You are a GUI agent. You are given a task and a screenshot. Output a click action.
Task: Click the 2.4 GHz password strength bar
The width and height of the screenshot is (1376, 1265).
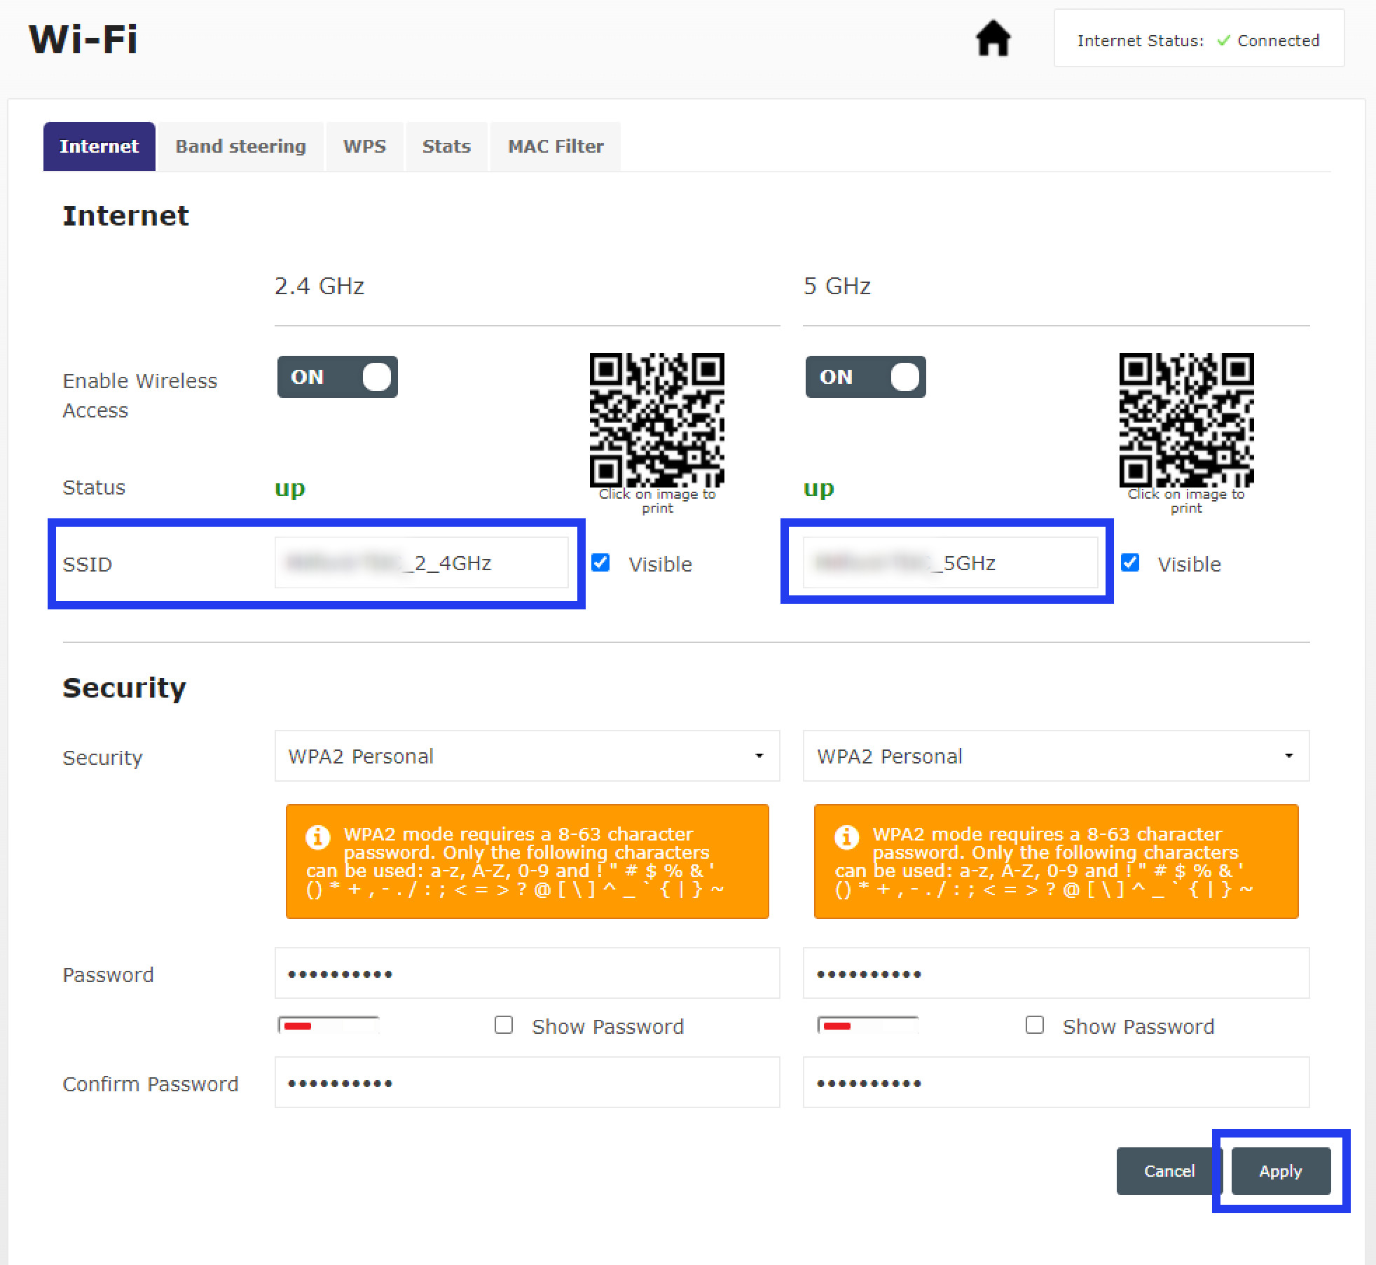point(329,1025)
